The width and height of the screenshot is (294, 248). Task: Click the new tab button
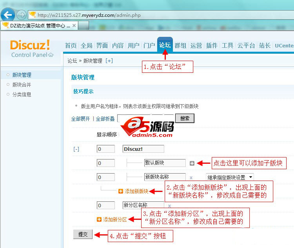[83, 25]
